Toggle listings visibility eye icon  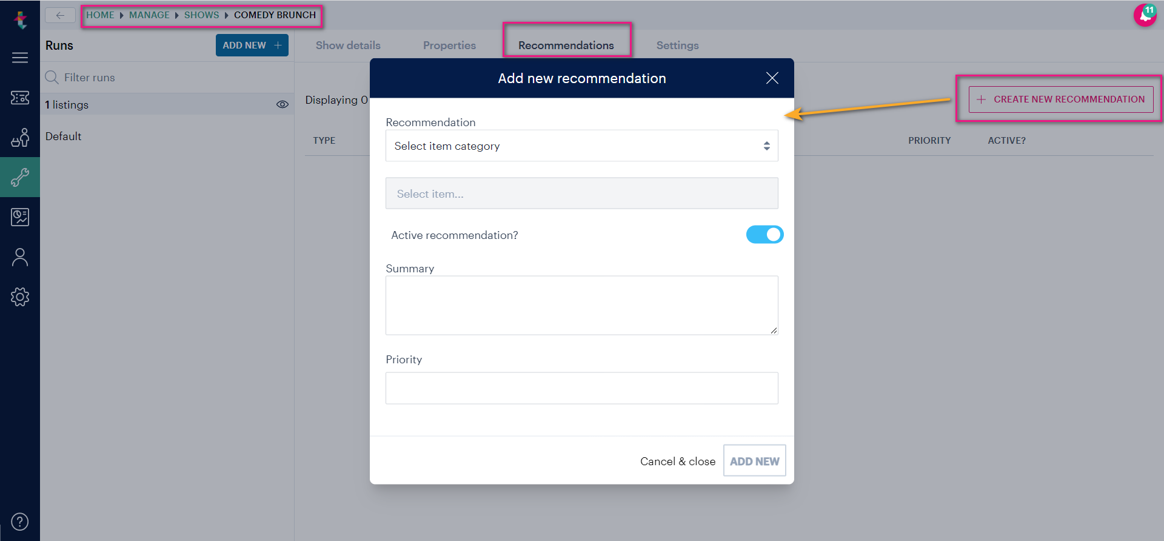(x=282, y=104)
